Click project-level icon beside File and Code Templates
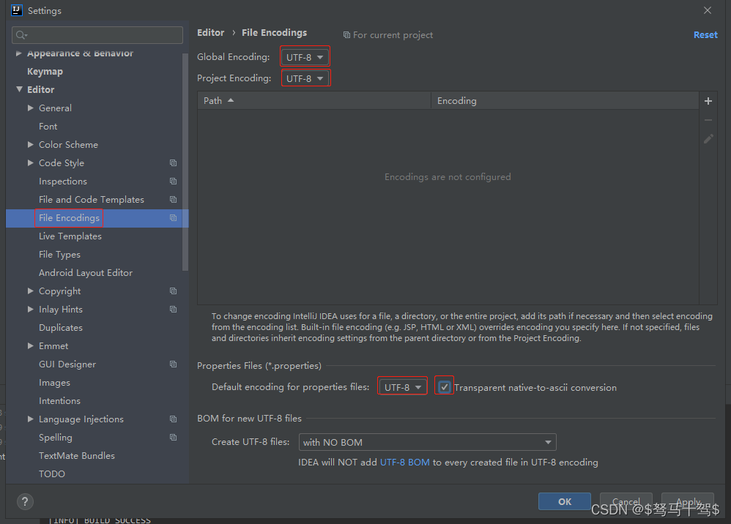731x524 pixels. click(173, 199)
